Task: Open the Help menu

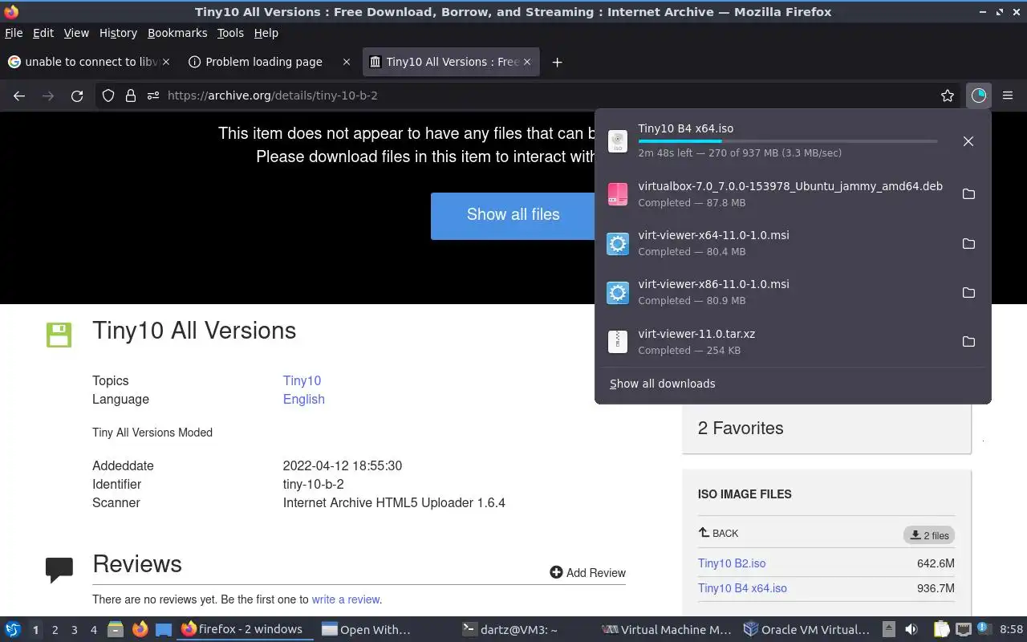Action: point(266,33)
